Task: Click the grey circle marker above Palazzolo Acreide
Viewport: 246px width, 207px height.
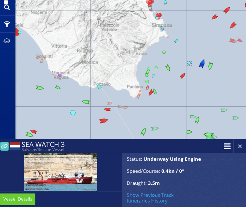Action: [x=99, y=18]
